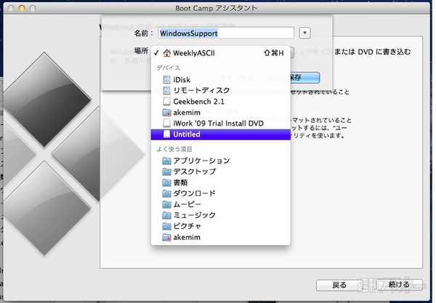Select akemim under デバイス

coord(221,113)
